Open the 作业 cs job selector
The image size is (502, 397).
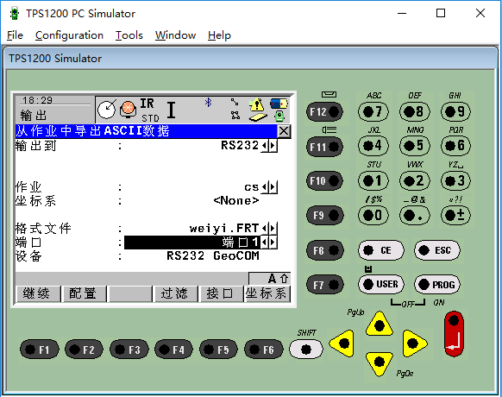click(269, 187)
